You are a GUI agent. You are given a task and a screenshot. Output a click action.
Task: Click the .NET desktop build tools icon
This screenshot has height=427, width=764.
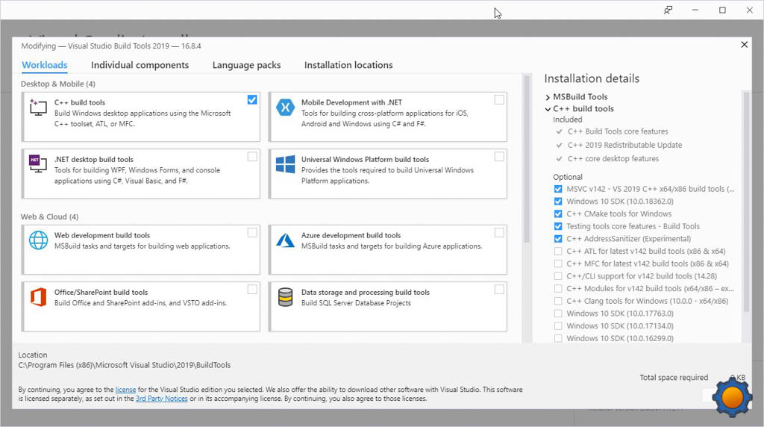[38, 164]
